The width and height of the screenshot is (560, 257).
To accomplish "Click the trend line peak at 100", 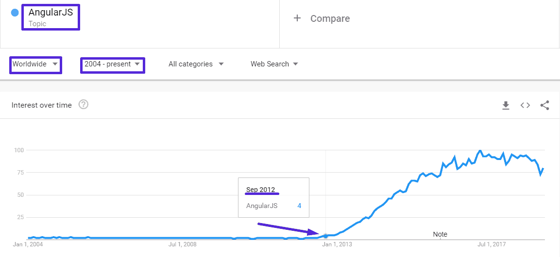I will point(480,151).
